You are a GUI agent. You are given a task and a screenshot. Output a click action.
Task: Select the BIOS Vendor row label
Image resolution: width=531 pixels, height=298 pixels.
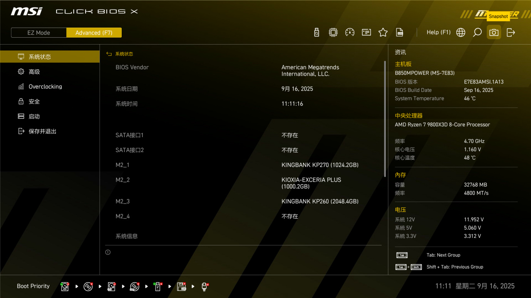(x=132, y=67)
